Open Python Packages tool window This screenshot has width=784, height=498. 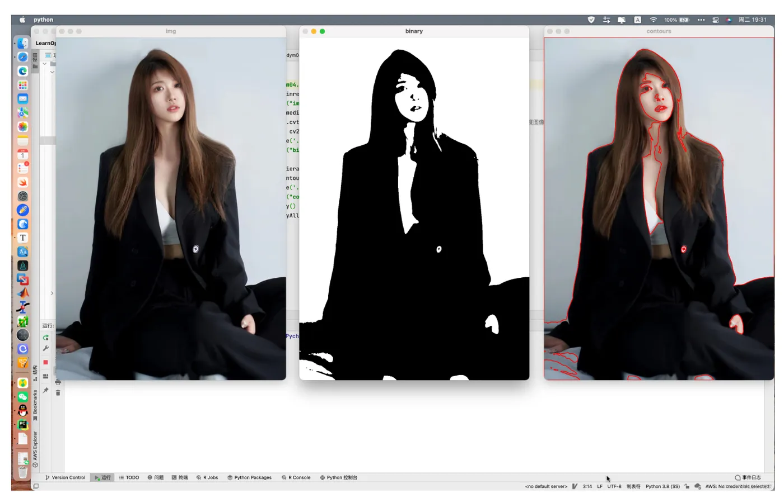pyautogui.click(x=249, y=478)
